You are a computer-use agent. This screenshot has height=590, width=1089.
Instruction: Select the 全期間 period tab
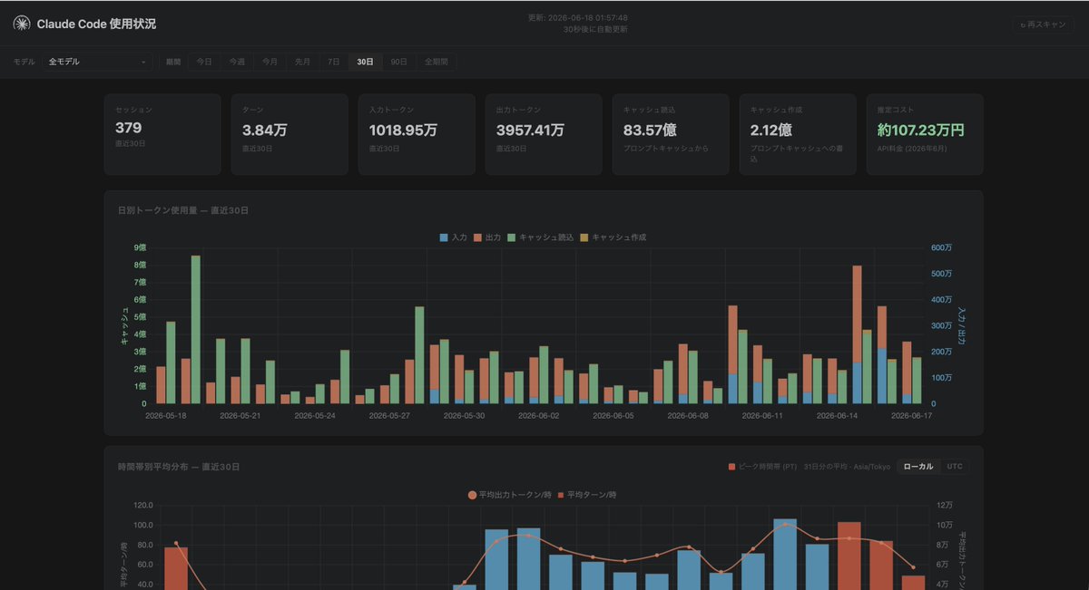[437, 62]
